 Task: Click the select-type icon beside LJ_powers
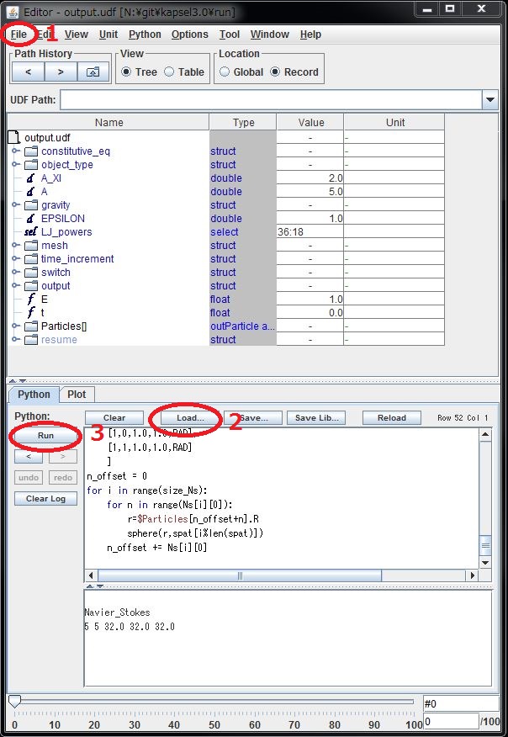pyautogui.click(x=30, y=232)
